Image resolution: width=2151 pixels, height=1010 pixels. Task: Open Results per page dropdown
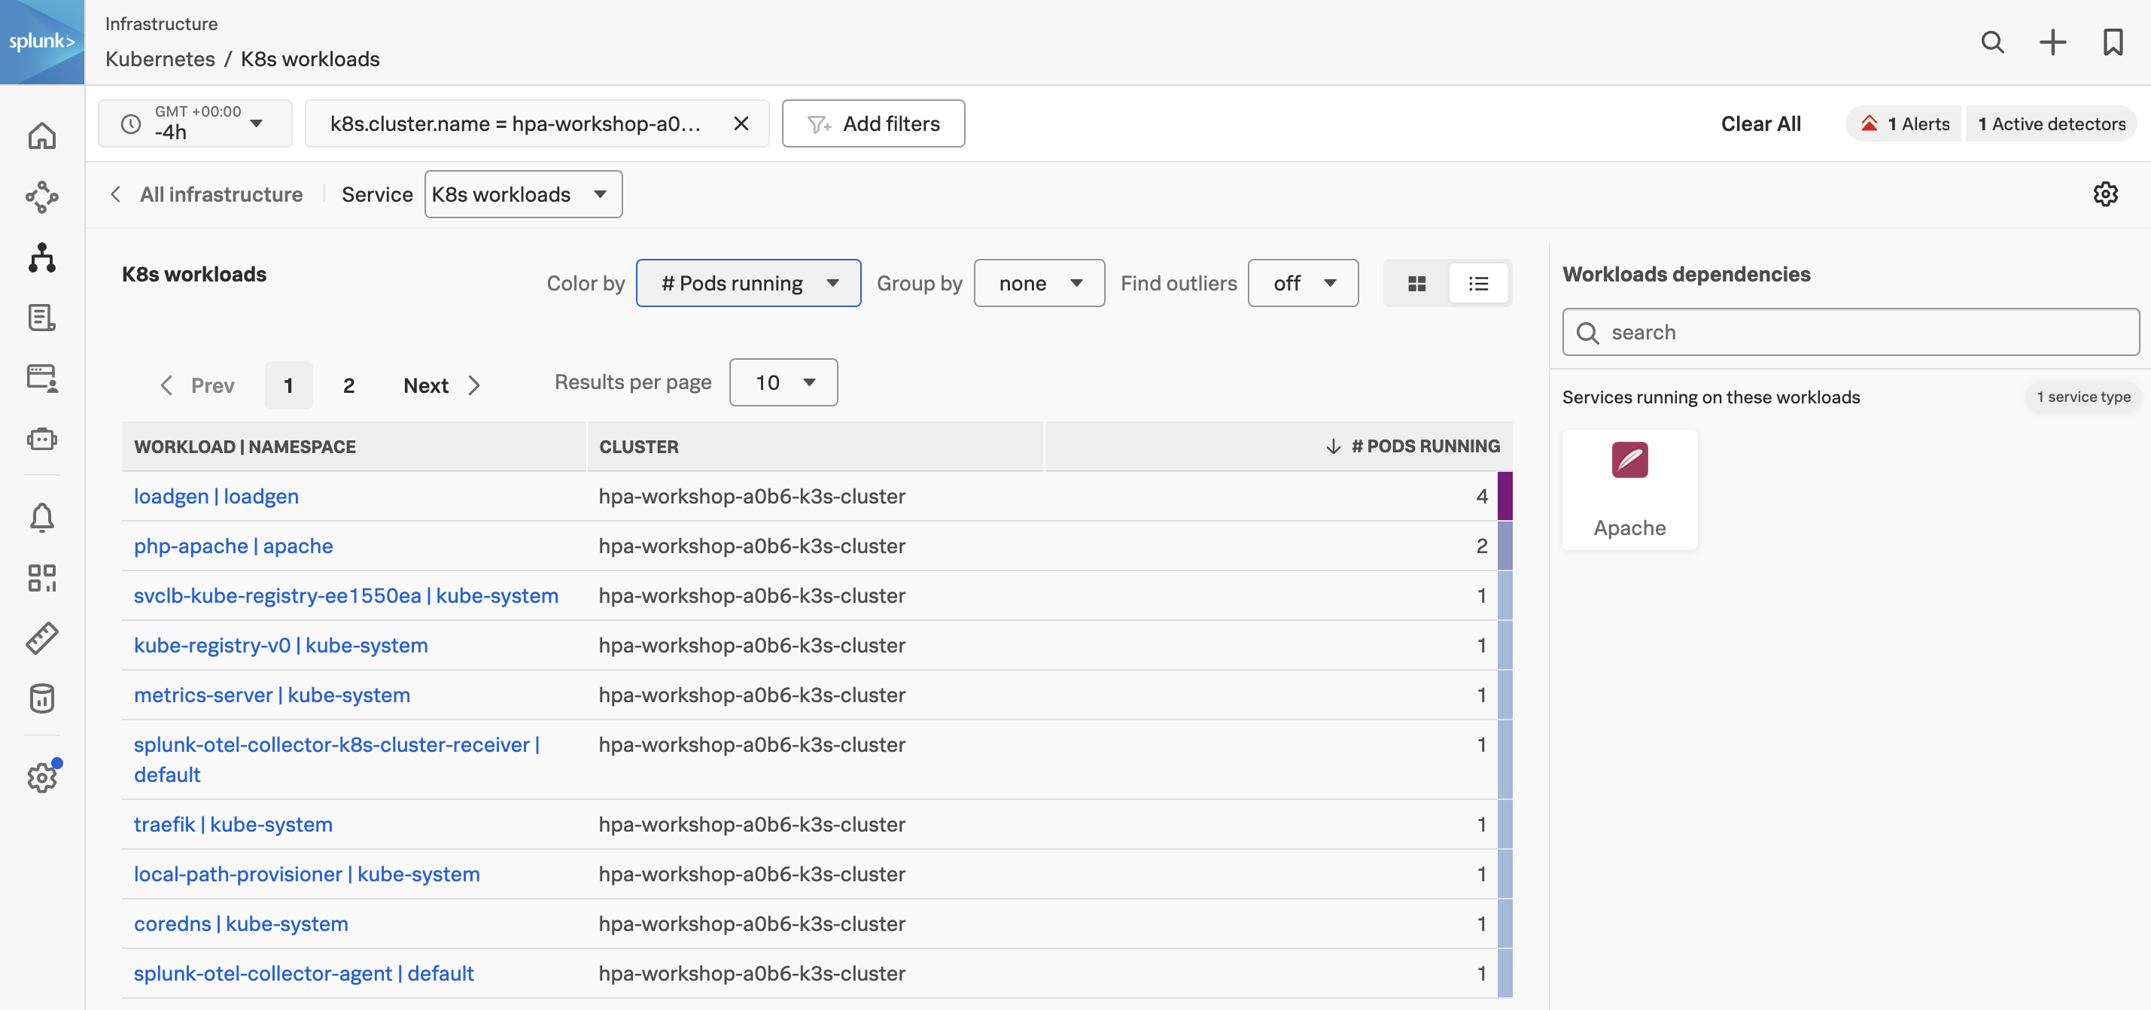[783, 382]
